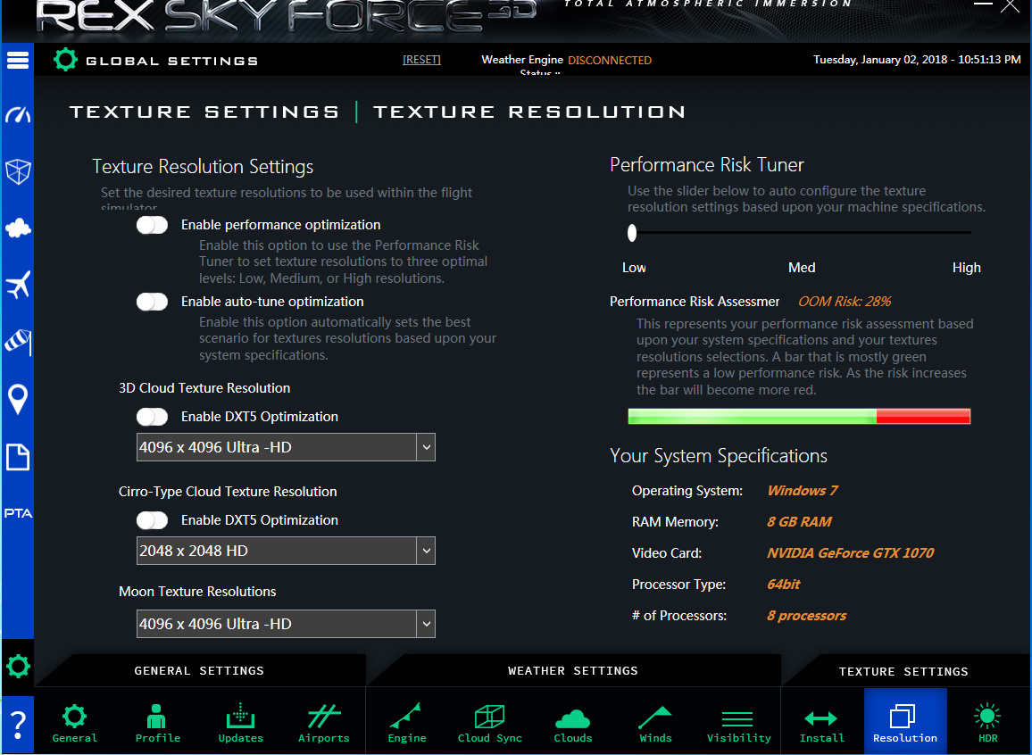This screenshot has width=1032, height=755.
Task: Click the Texture Resolution Settings heading
Action: (203, 166)
